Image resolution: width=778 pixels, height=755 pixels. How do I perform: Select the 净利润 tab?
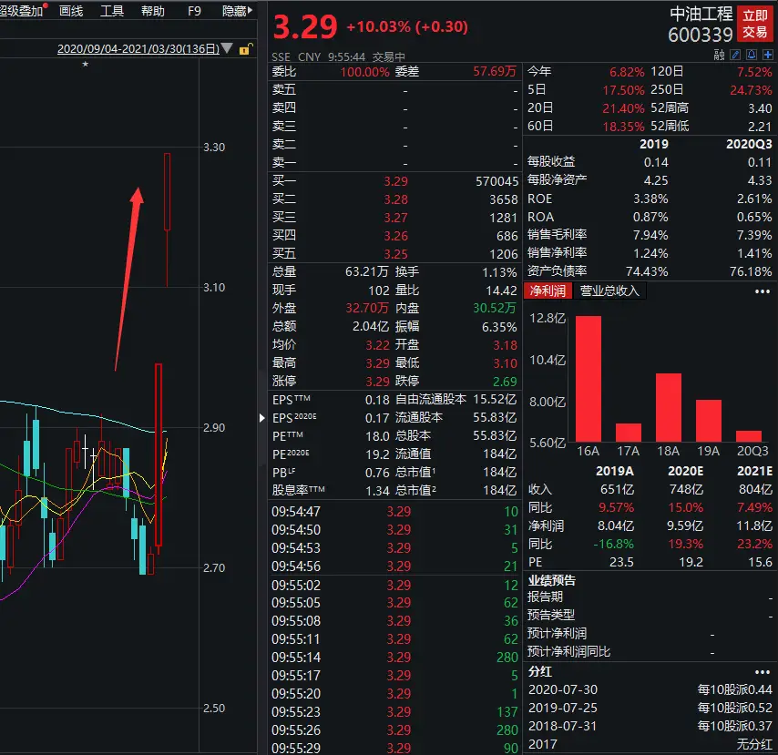click(x=547, y=291)
